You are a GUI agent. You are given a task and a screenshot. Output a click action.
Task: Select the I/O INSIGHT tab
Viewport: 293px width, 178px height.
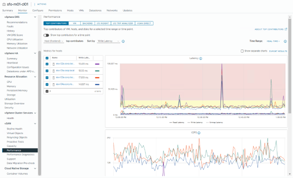(x=103, y=23)
